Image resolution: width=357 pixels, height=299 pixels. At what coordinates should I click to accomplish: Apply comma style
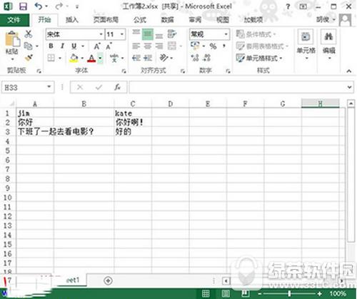coord(224,46)
